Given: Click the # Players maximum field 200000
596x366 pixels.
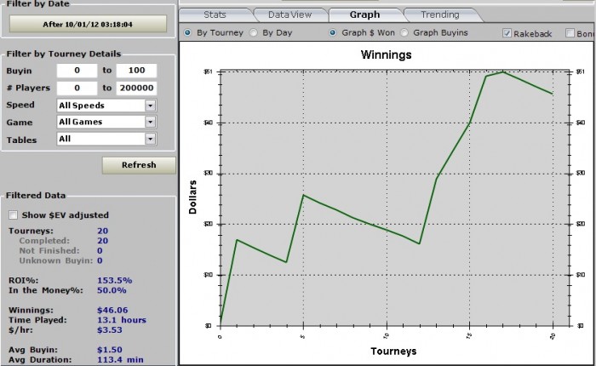Looking at the screenshot, I should click(136, 88).
